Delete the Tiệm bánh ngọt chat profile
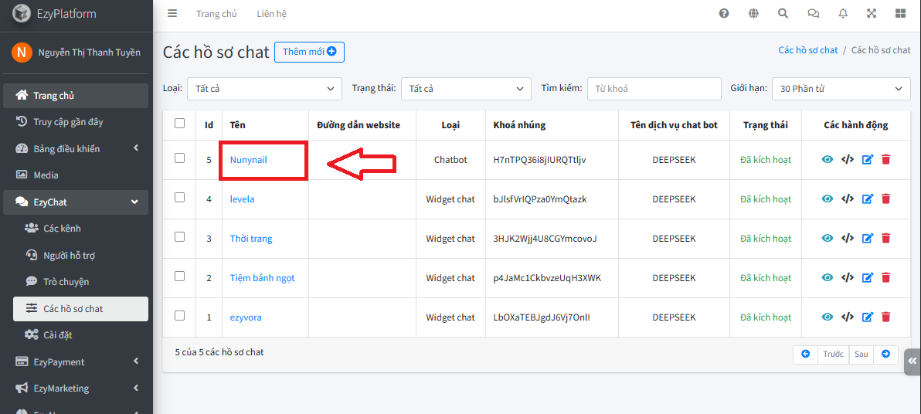 pyautogui.click(x=886, y=278)
